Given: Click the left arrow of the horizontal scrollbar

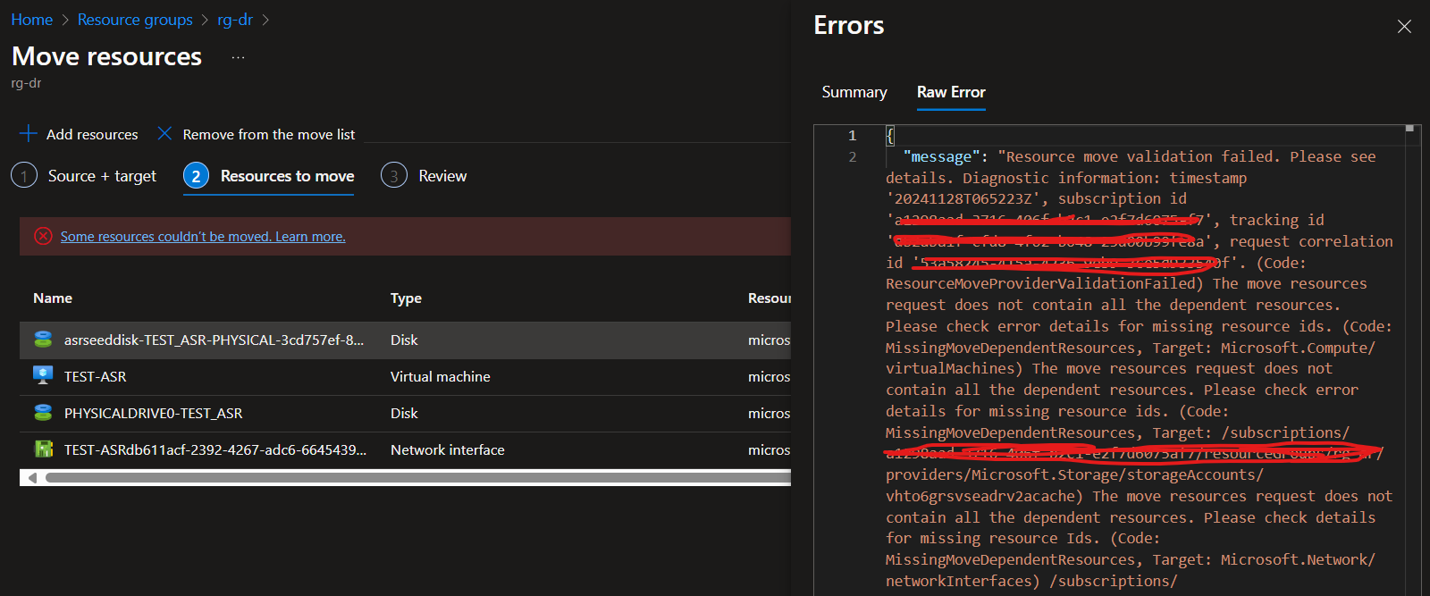Looking at the screenshot, I should 32,478.
